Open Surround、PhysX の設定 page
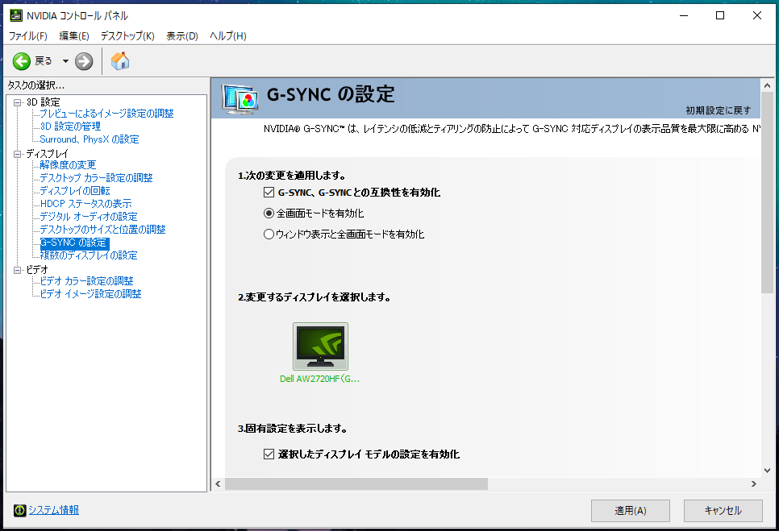779x531 pixels. (x=90, y=139)
